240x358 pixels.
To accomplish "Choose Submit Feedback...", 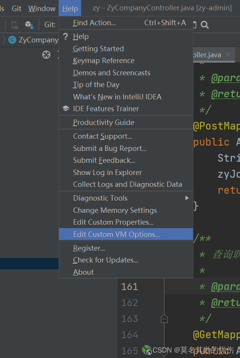I will 126,160.
